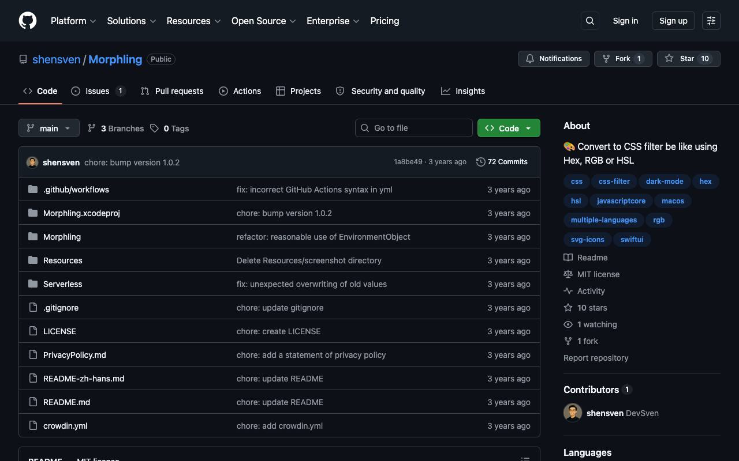
Task: Click the Sign in link
Action: click(x=625, y=21)
